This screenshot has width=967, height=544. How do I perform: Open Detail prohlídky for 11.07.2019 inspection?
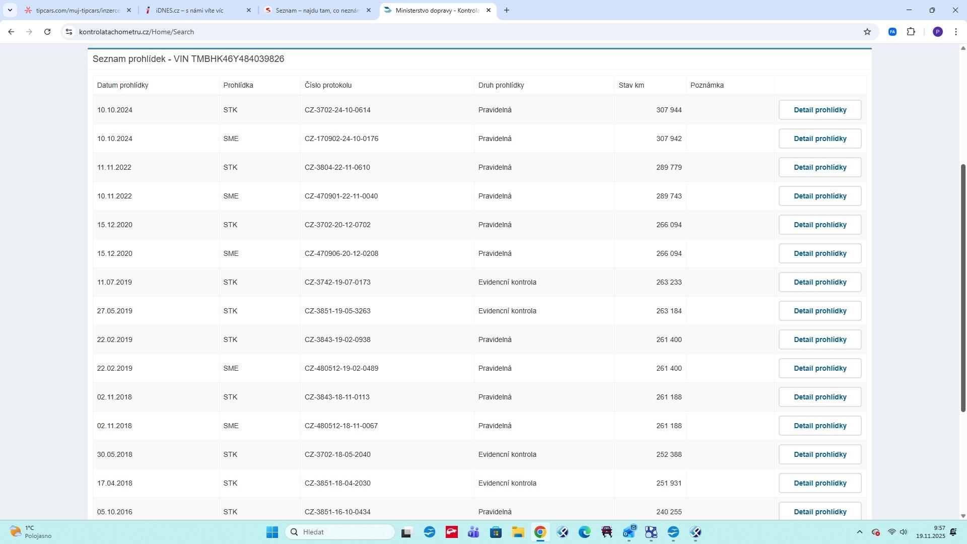[819, 282]
